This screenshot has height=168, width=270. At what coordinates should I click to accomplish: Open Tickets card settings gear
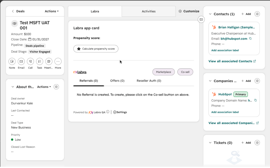pyautogui.click(x=257, y=142)
